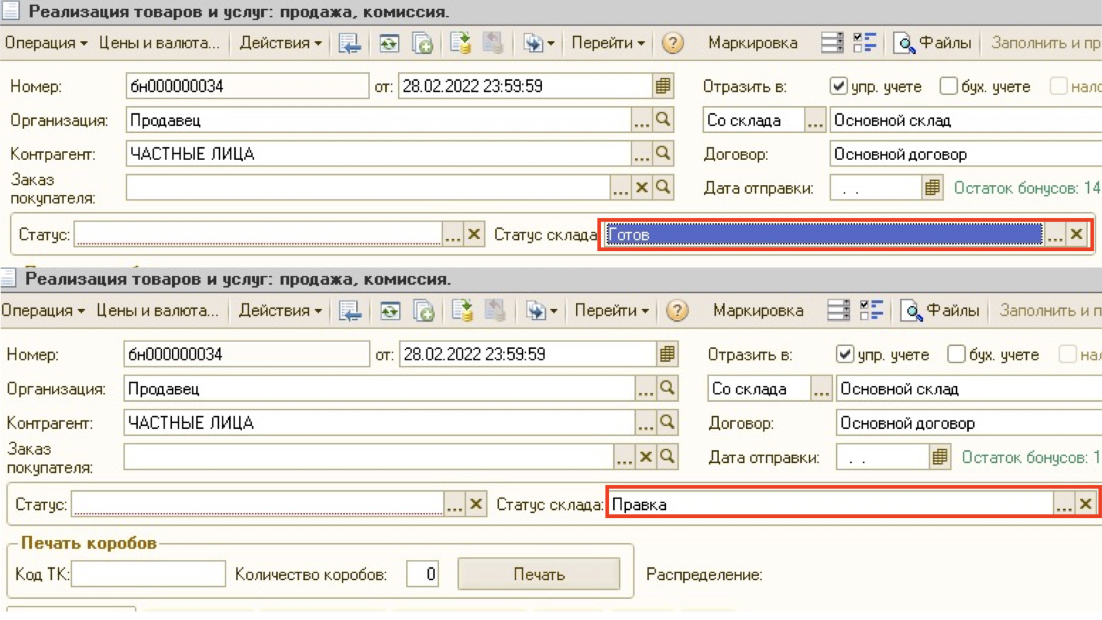This screenshot has height=620, width=1102.
Task: Open the Перейти menu in the upper window
Action: pos(608,43)
